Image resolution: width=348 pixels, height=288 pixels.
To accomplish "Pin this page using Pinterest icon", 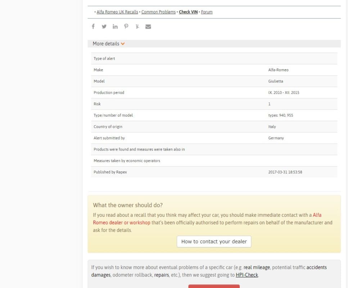I will (x=126, y=26).
